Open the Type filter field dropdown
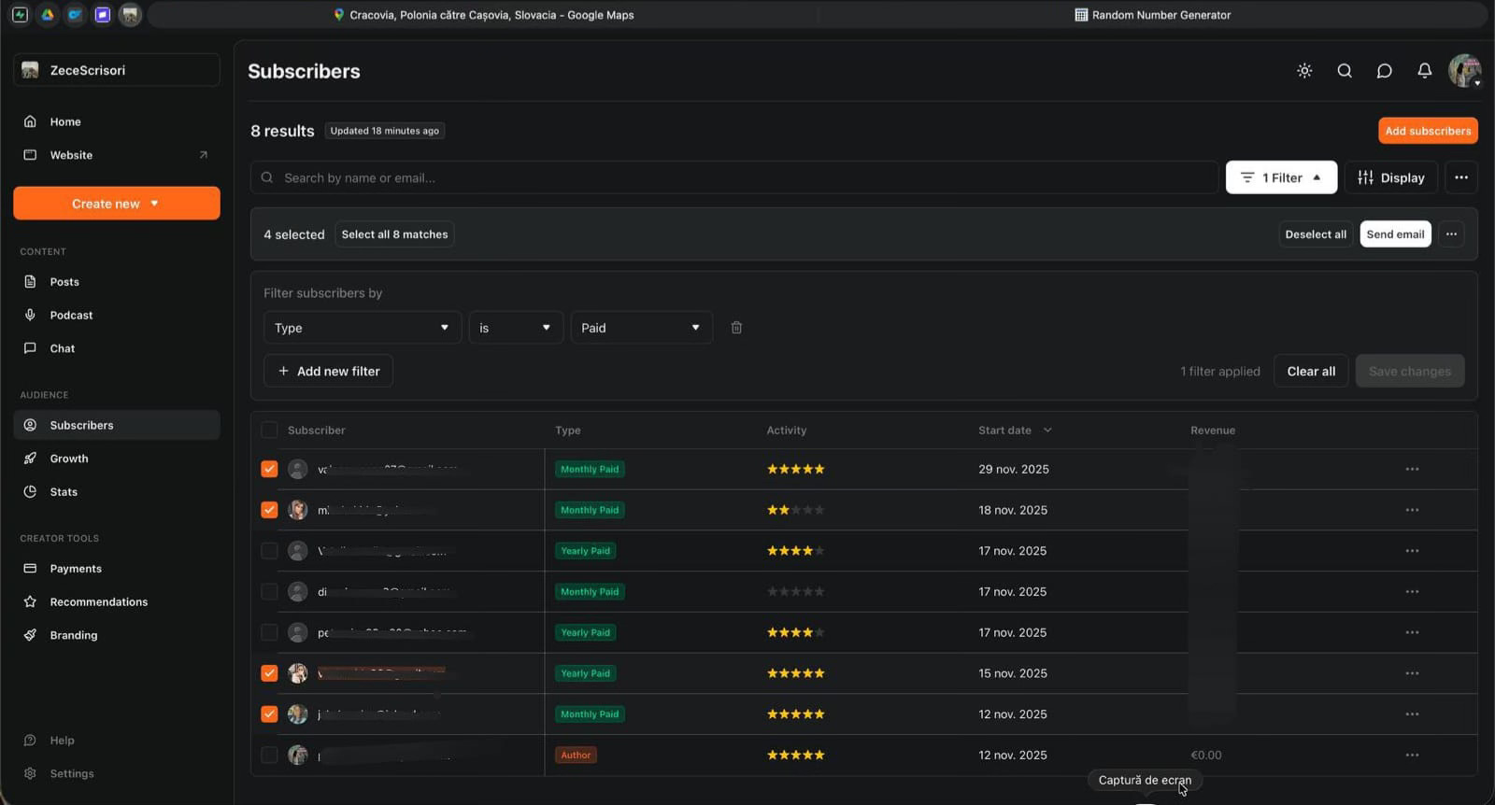The image size is (1495, 805). point(362,328)
